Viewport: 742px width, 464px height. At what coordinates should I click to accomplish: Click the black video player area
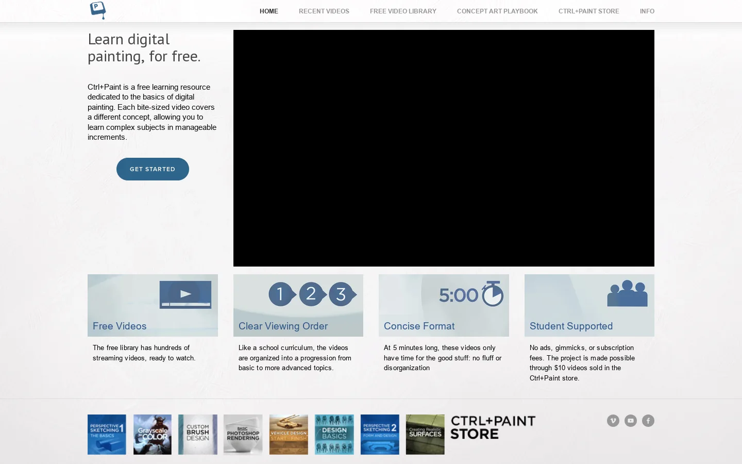point(444,148)
